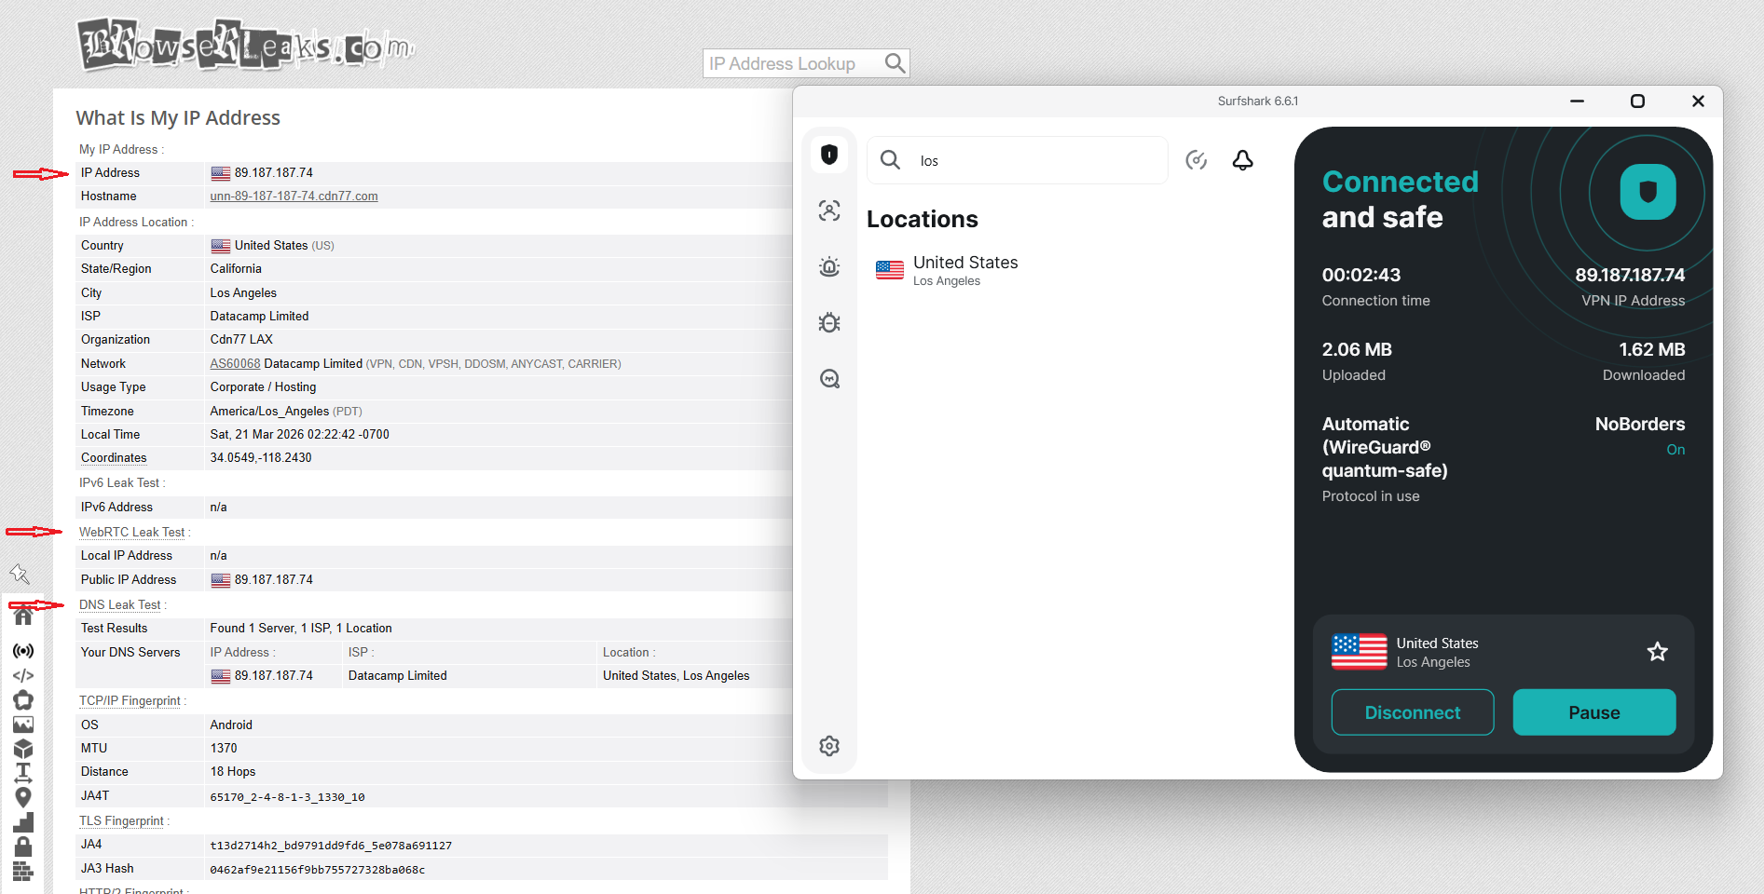Click the DNS server IP 89.187.187.74
1764x894 pixels.
click(x=274, y=676)
